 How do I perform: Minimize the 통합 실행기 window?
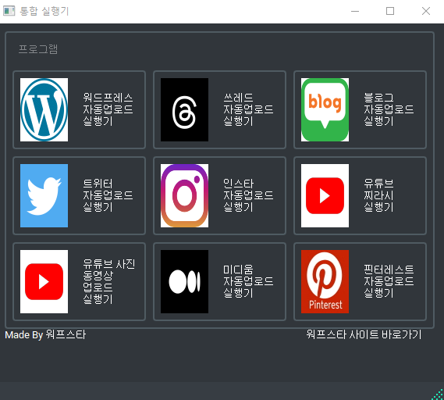point(355,12)
